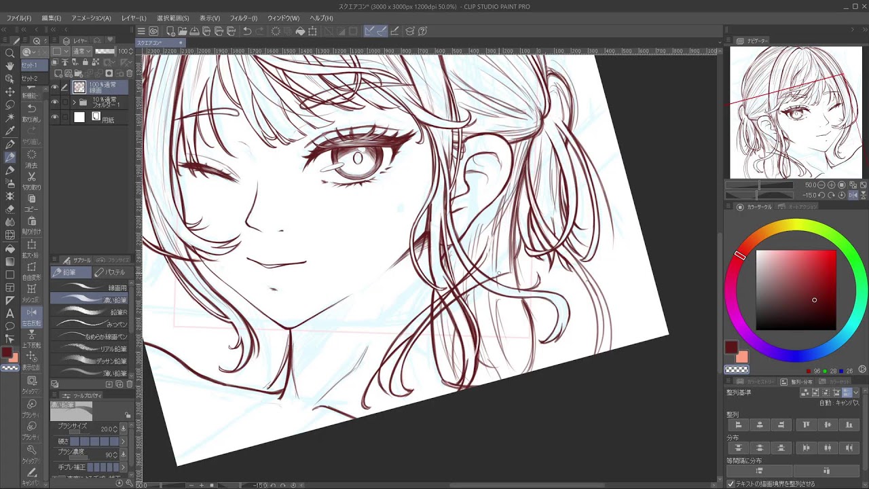Open 編集(E) menu
The width and height of the screenshot is (869, 489).
[x=52, y=18]
